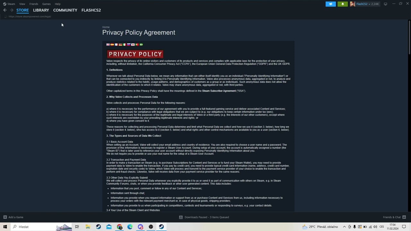The image size is (411, 231).
Task: Open File Explorer from the taskbar
Action: pyautogui.click(x=88, y=227)
